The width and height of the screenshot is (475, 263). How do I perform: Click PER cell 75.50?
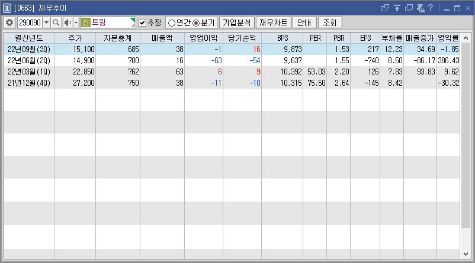315,83
